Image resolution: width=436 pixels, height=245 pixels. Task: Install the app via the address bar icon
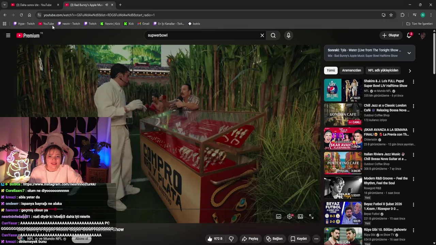384,15
